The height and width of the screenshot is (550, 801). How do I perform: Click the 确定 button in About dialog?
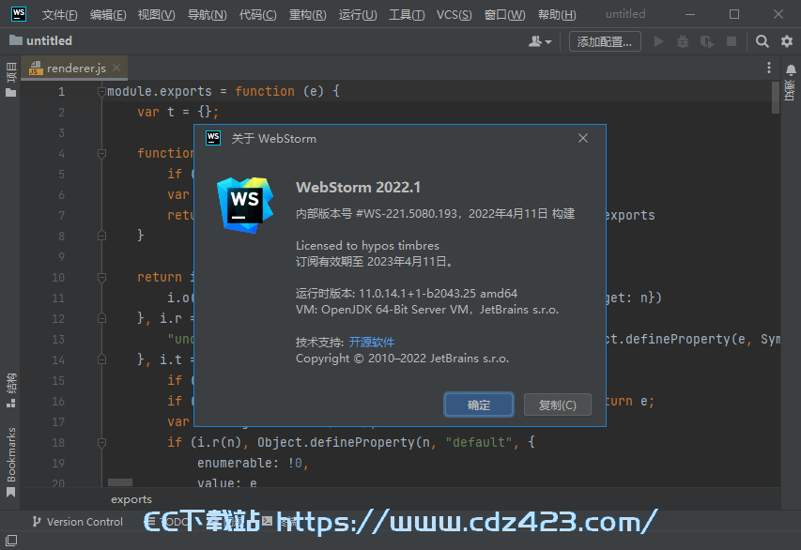point(479,405)
